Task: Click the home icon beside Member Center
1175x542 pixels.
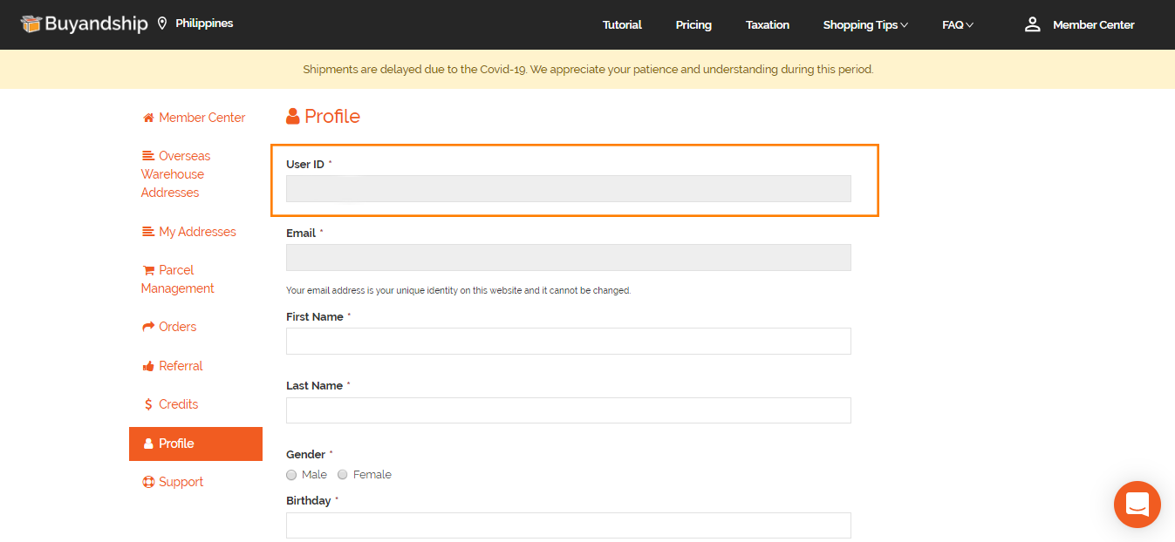Action: [148, 118]
